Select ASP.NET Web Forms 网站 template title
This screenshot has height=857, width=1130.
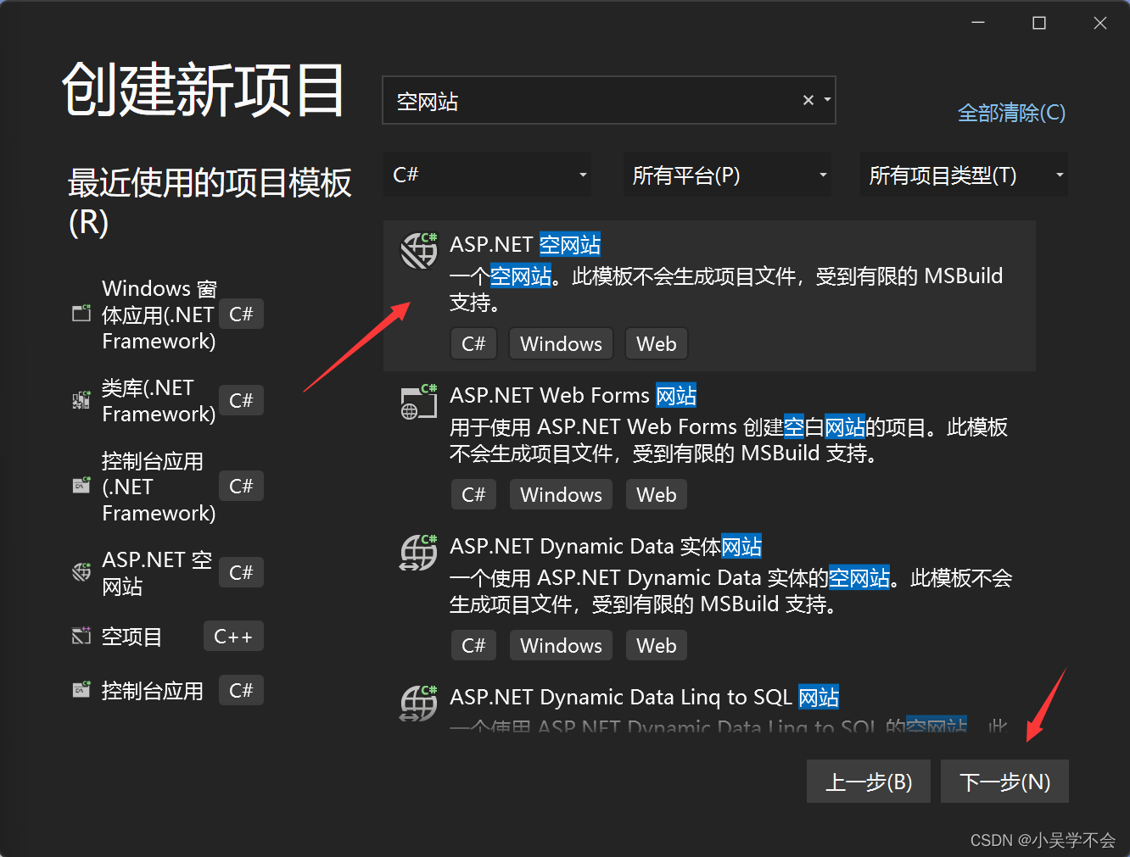pyautogui.click(x=573, y=395)
